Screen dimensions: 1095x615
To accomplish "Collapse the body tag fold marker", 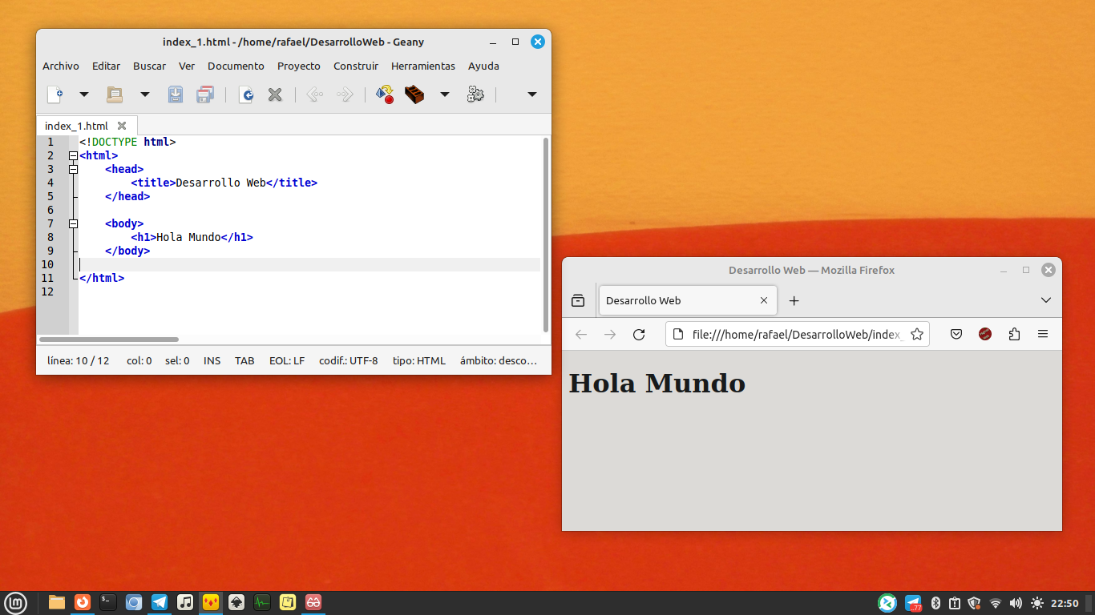I will pos(73,223).
